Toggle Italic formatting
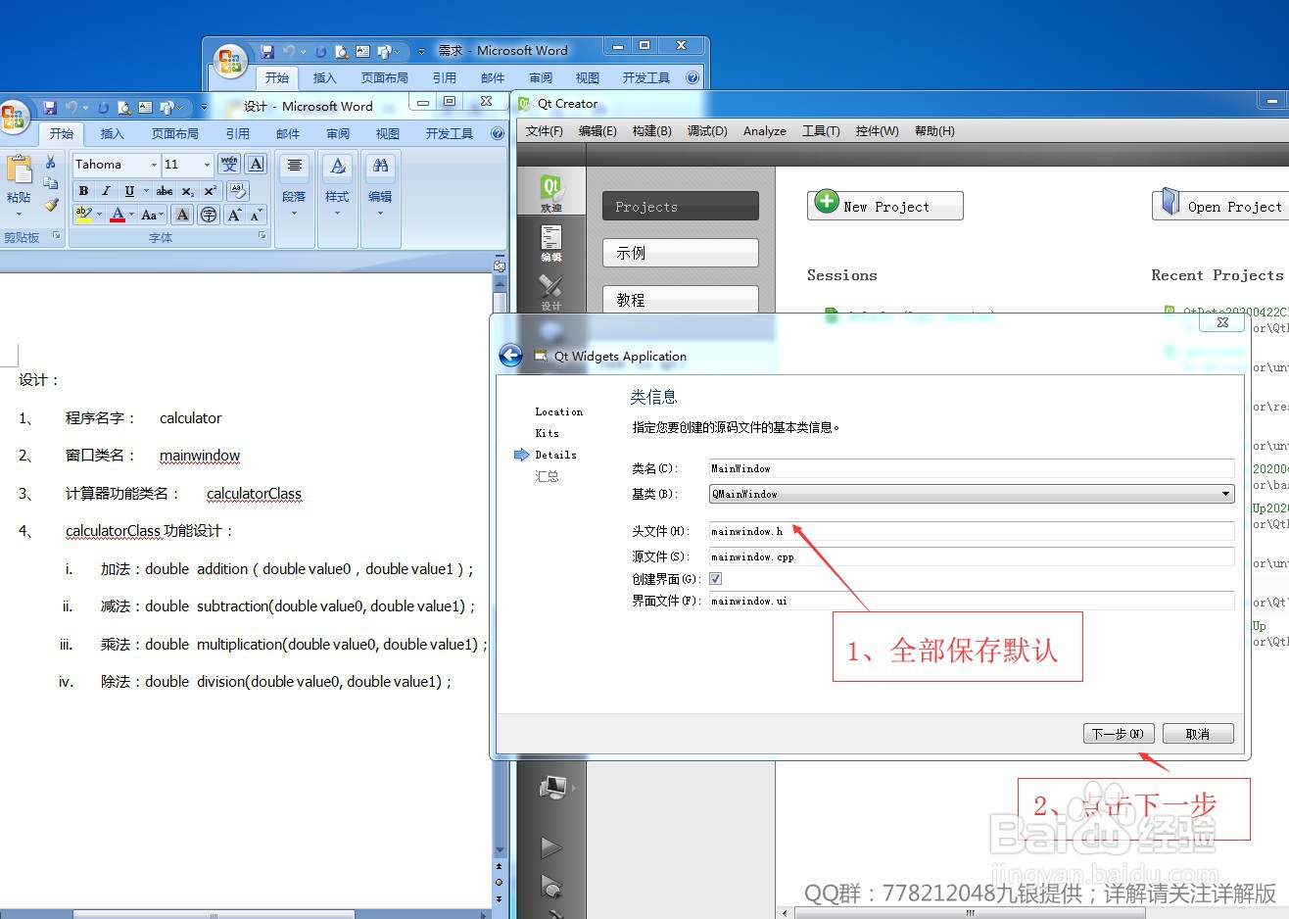Viewport: 1289px width, 919px height. pyautogui.click(x=106, y=191)
